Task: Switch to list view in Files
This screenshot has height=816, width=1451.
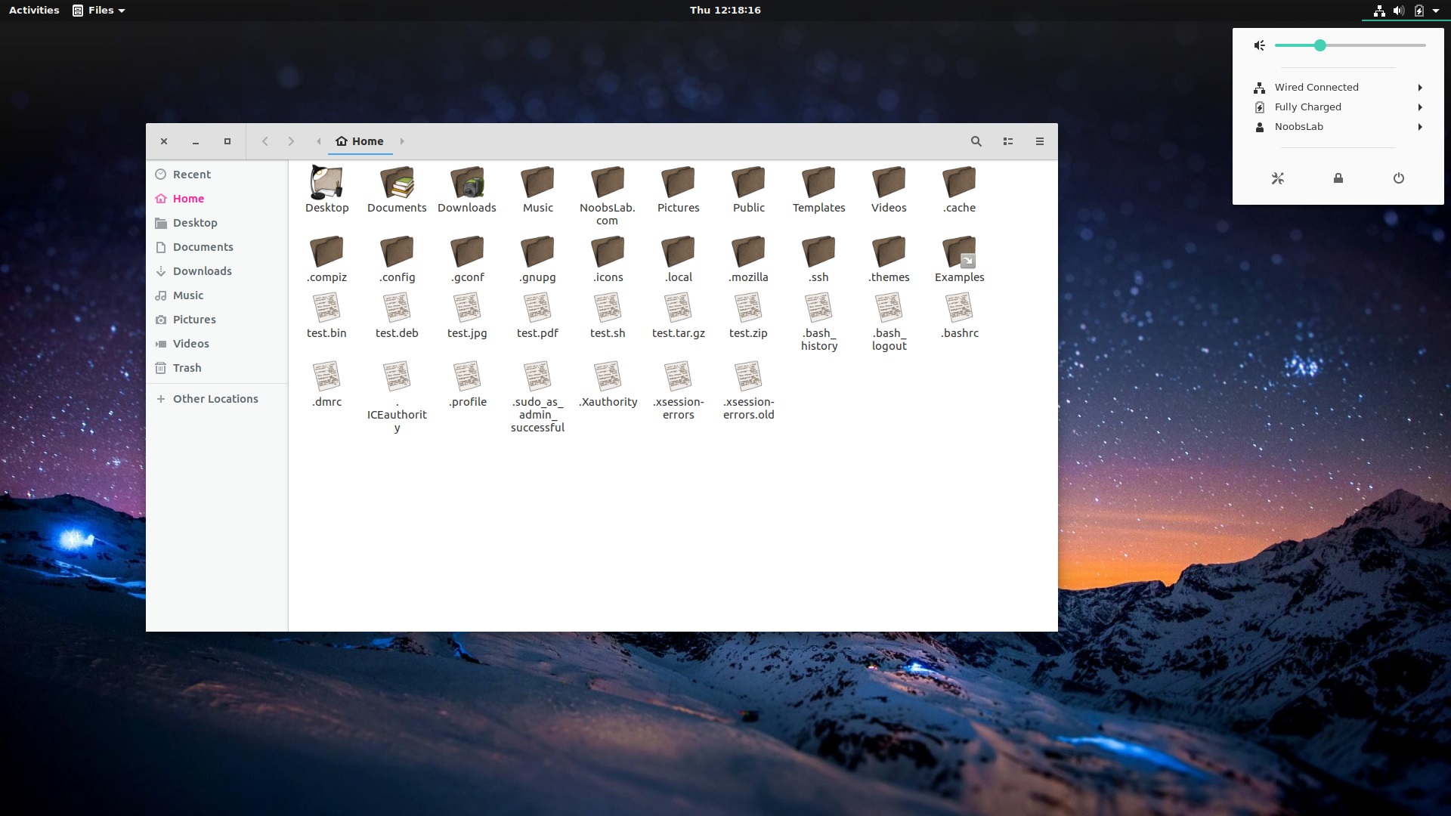Action: tap(1008, 141)
